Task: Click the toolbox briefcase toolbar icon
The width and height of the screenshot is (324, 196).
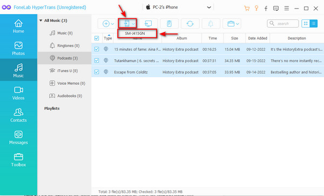Action: pos(231,24)
